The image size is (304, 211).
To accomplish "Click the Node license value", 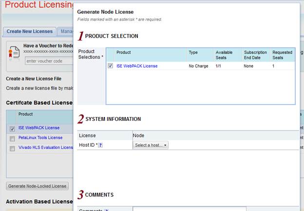I will point(138,135).
